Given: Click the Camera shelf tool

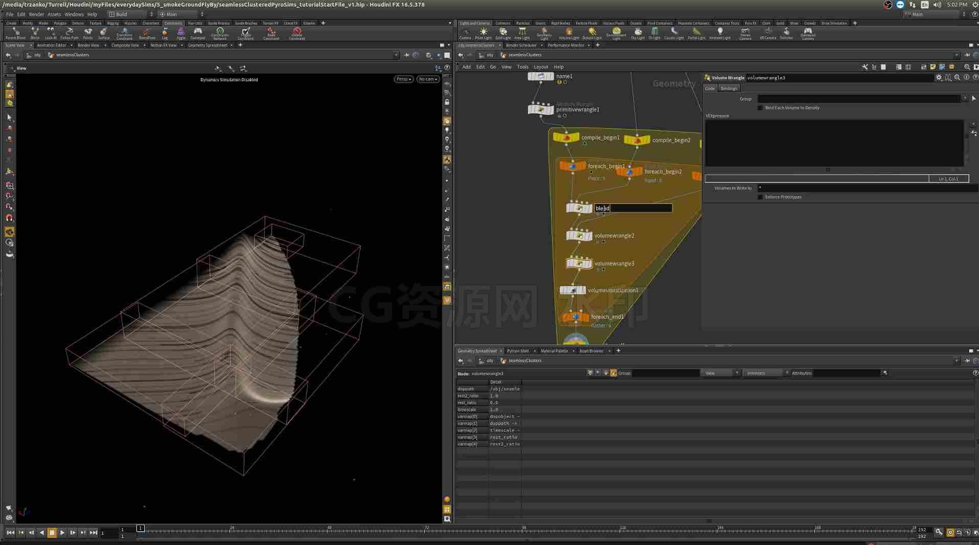Looking at the screenshot, I should pyautogui.click(x=465, y=34).
